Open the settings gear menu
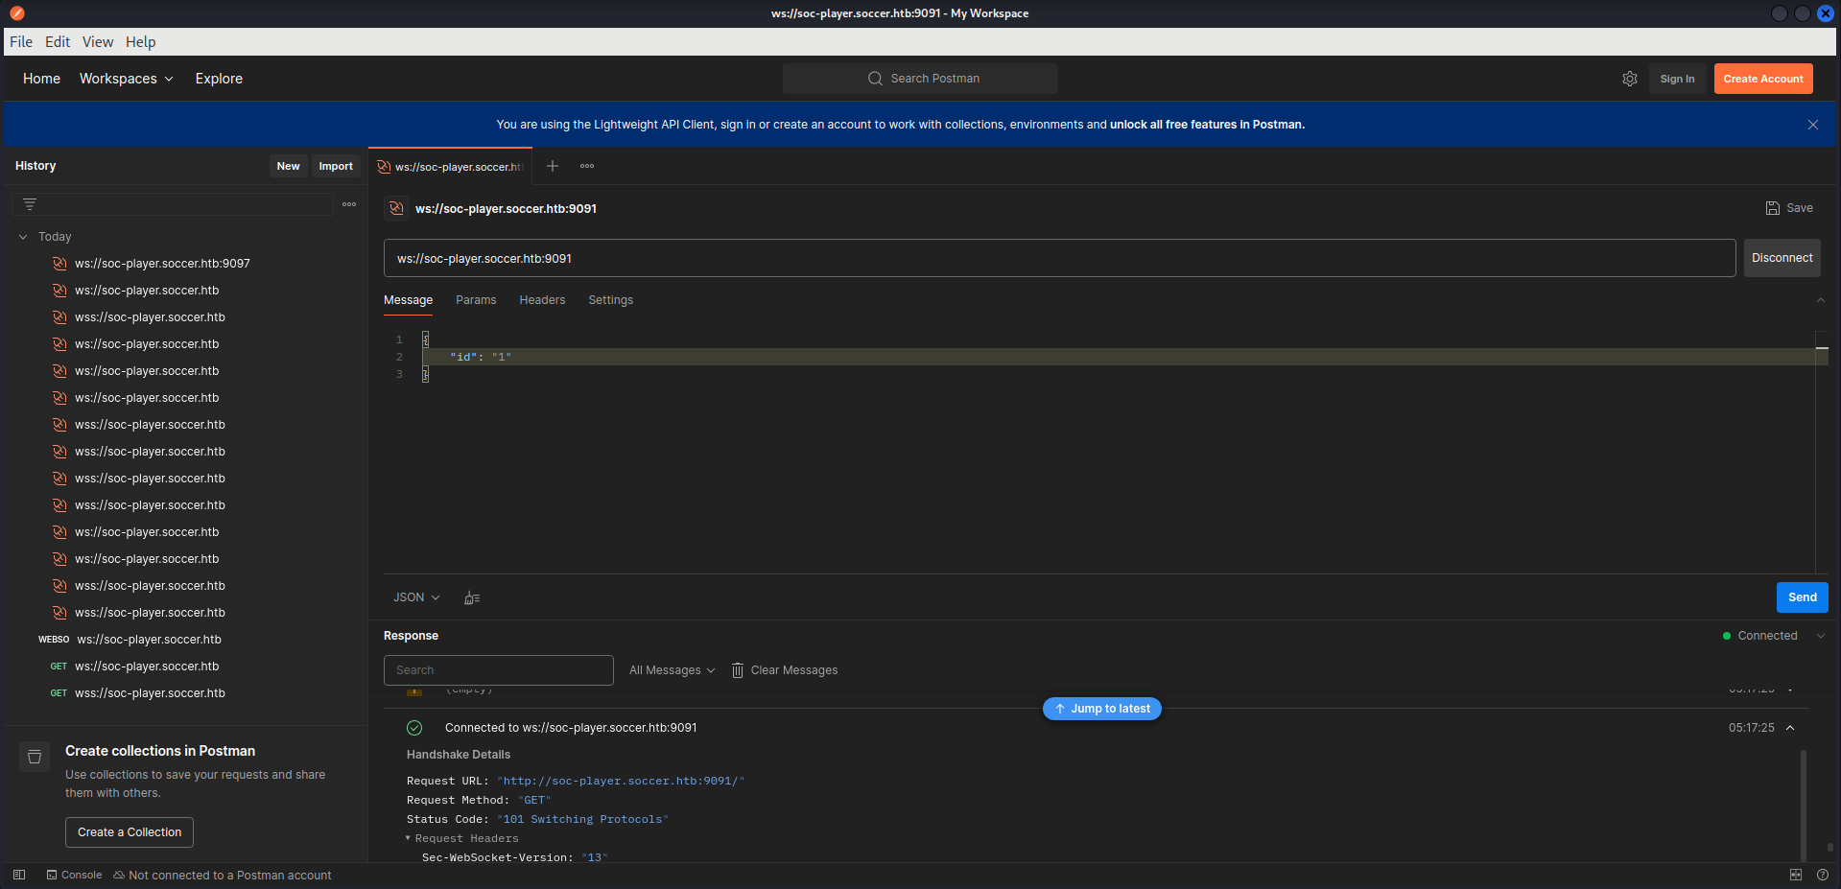This screenshot has height=889, width=1841. coord(1630,79)
